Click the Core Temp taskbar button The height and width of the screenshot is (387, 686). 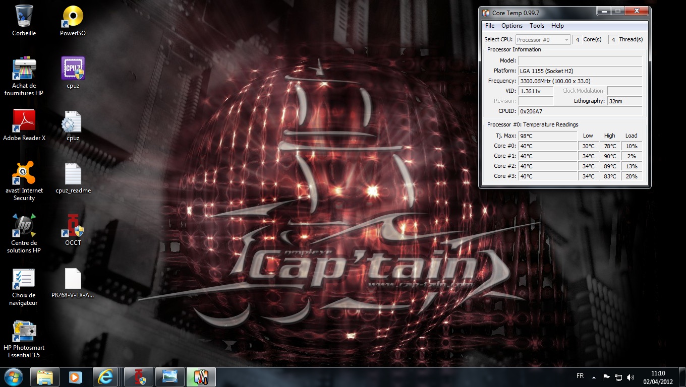click(201, 377)
